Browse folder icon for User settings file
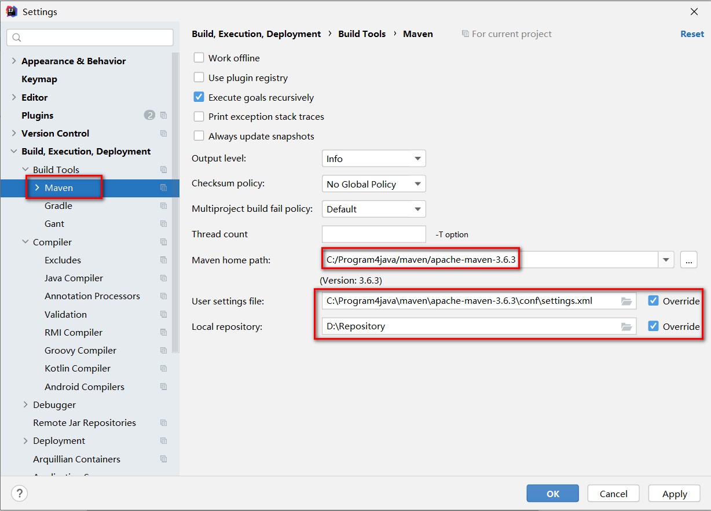The height and width of the screenshot is (511, 711). pyautogui.click(x=626, y=301)
